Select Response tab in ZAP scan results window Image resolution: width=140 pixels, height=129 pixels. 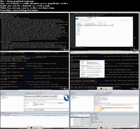pyautogui.click(x=107, y=94)
